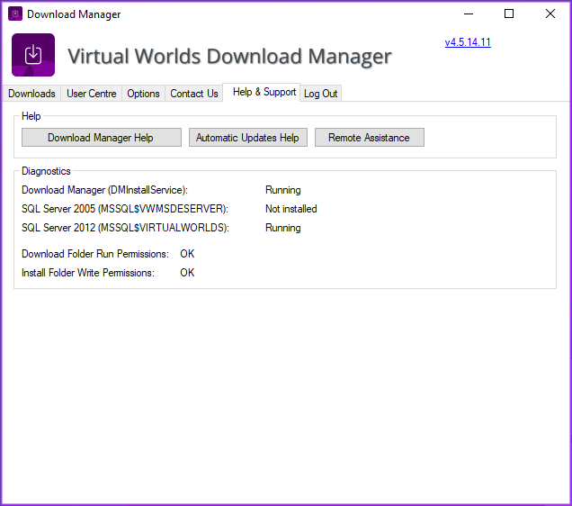Click Running status for DMInstallService
Image resolution: width=572 pixels, height=506 pixels.
pyautogui.click(x=283, y=190)
